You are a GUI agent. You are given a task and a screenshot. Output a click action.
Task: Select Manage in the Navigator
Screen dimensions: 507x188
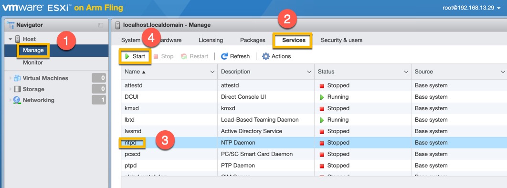tap(33, 51)
